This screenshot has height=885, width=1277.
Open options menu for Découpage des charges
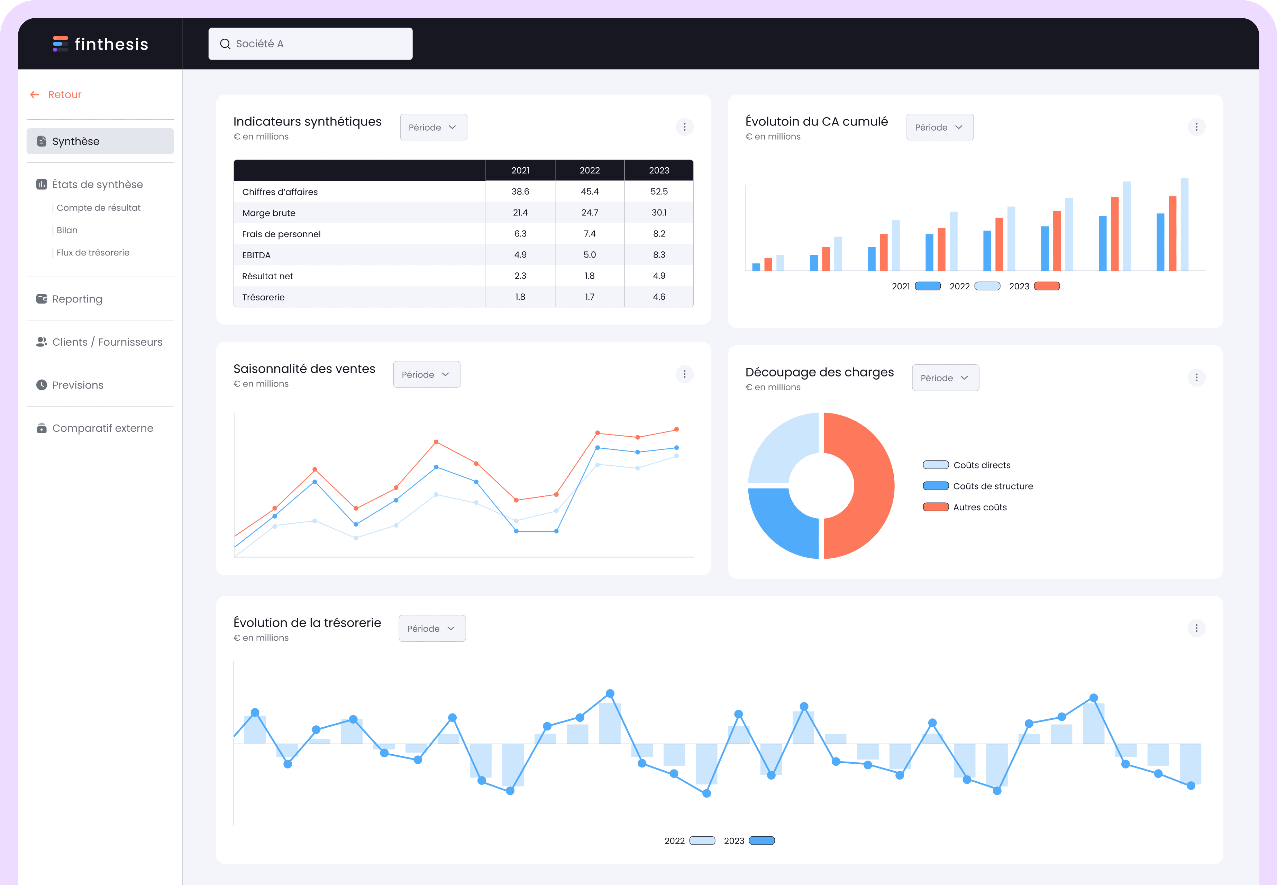[x=1196, y=378]
